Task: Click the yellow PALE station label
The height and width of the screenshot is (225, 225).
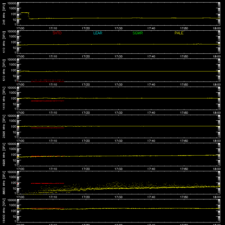Action: pos(179,33)
